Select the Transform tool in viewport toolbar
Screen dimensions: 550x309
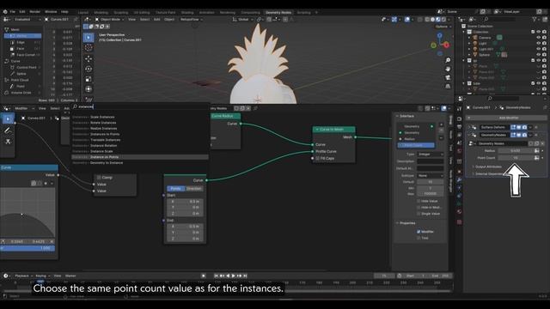tap(89, 89)
